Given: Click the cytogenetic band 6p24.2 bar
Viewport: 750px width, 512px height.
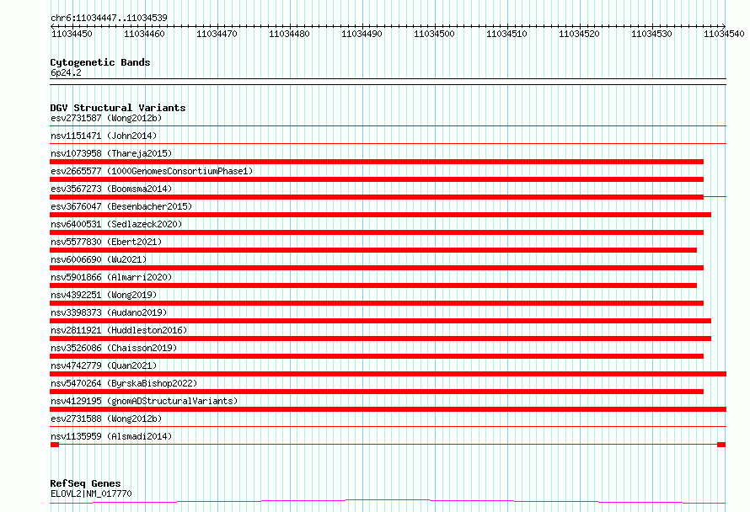Looking at the screenshot, I should pos(388,82).
